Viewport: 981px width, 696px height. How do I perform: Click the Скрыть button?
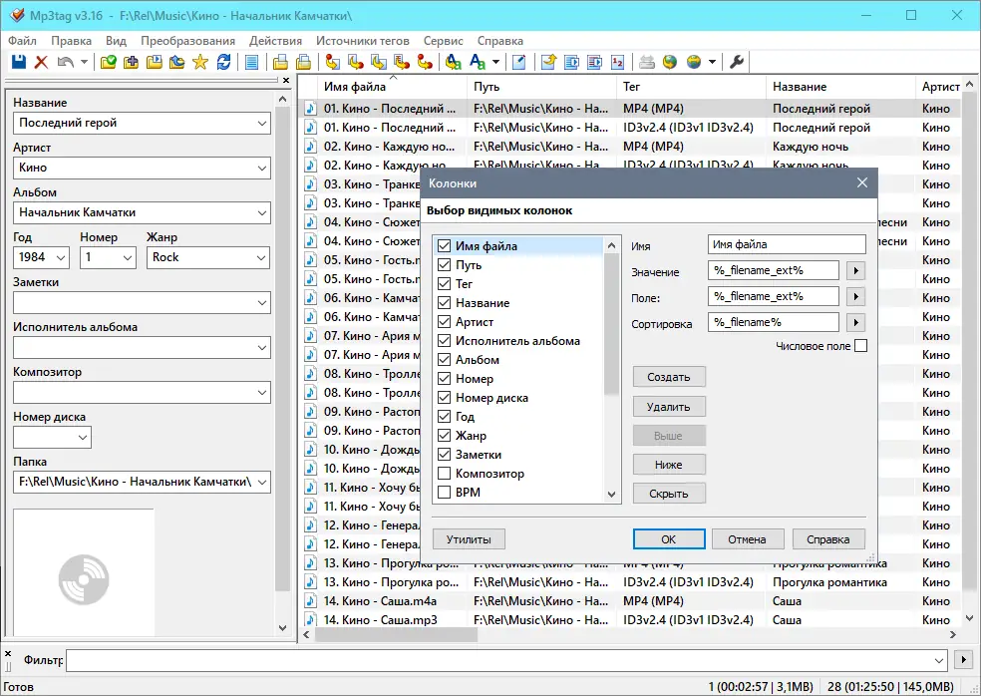[x=669, y=494]
